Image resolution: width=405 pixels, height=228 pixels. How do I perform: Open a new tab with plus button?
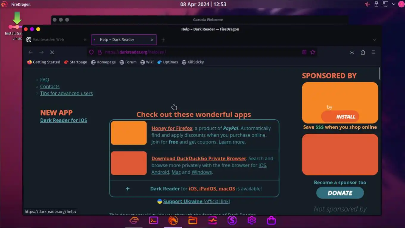pos(163,40)
